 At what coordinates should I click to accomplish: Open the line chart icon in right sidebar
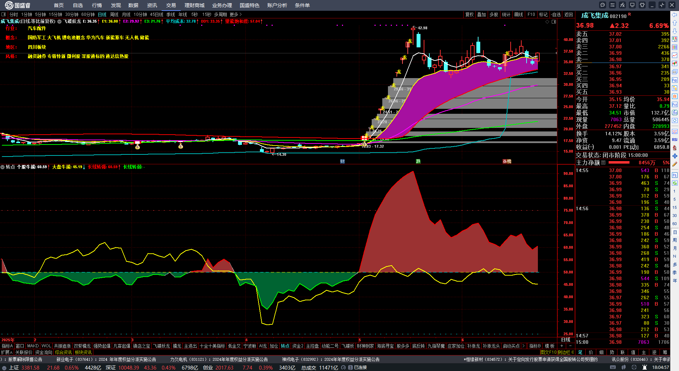[x=675, y=55]
